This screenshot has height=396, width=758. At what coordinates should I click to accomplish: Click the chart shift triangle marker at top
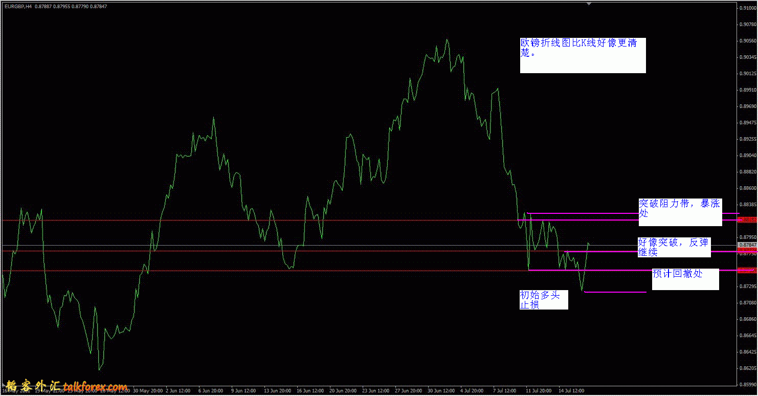[x=589, y=4]
